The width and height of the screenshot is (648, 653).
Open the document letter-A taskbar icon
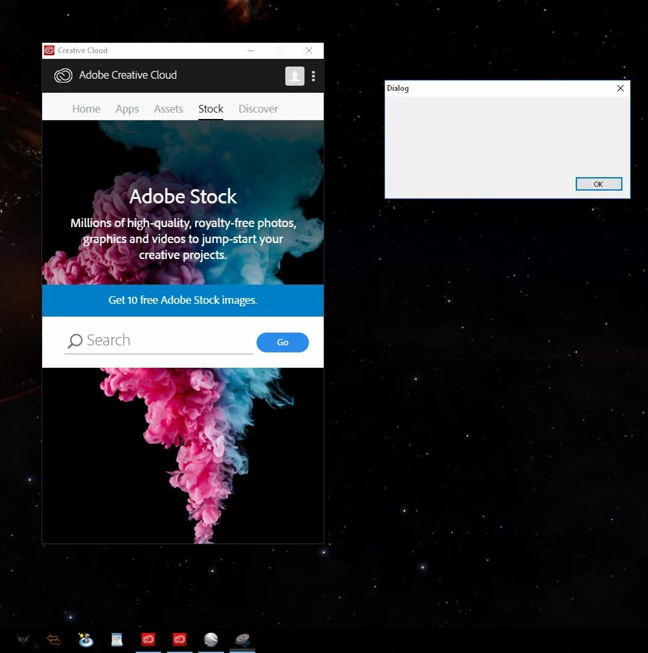117,640
